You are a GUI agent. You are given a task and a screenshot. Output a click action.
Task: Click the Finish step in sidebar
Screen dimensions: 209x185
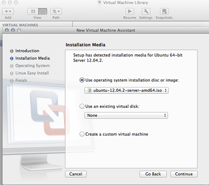(x=21, y=81)
